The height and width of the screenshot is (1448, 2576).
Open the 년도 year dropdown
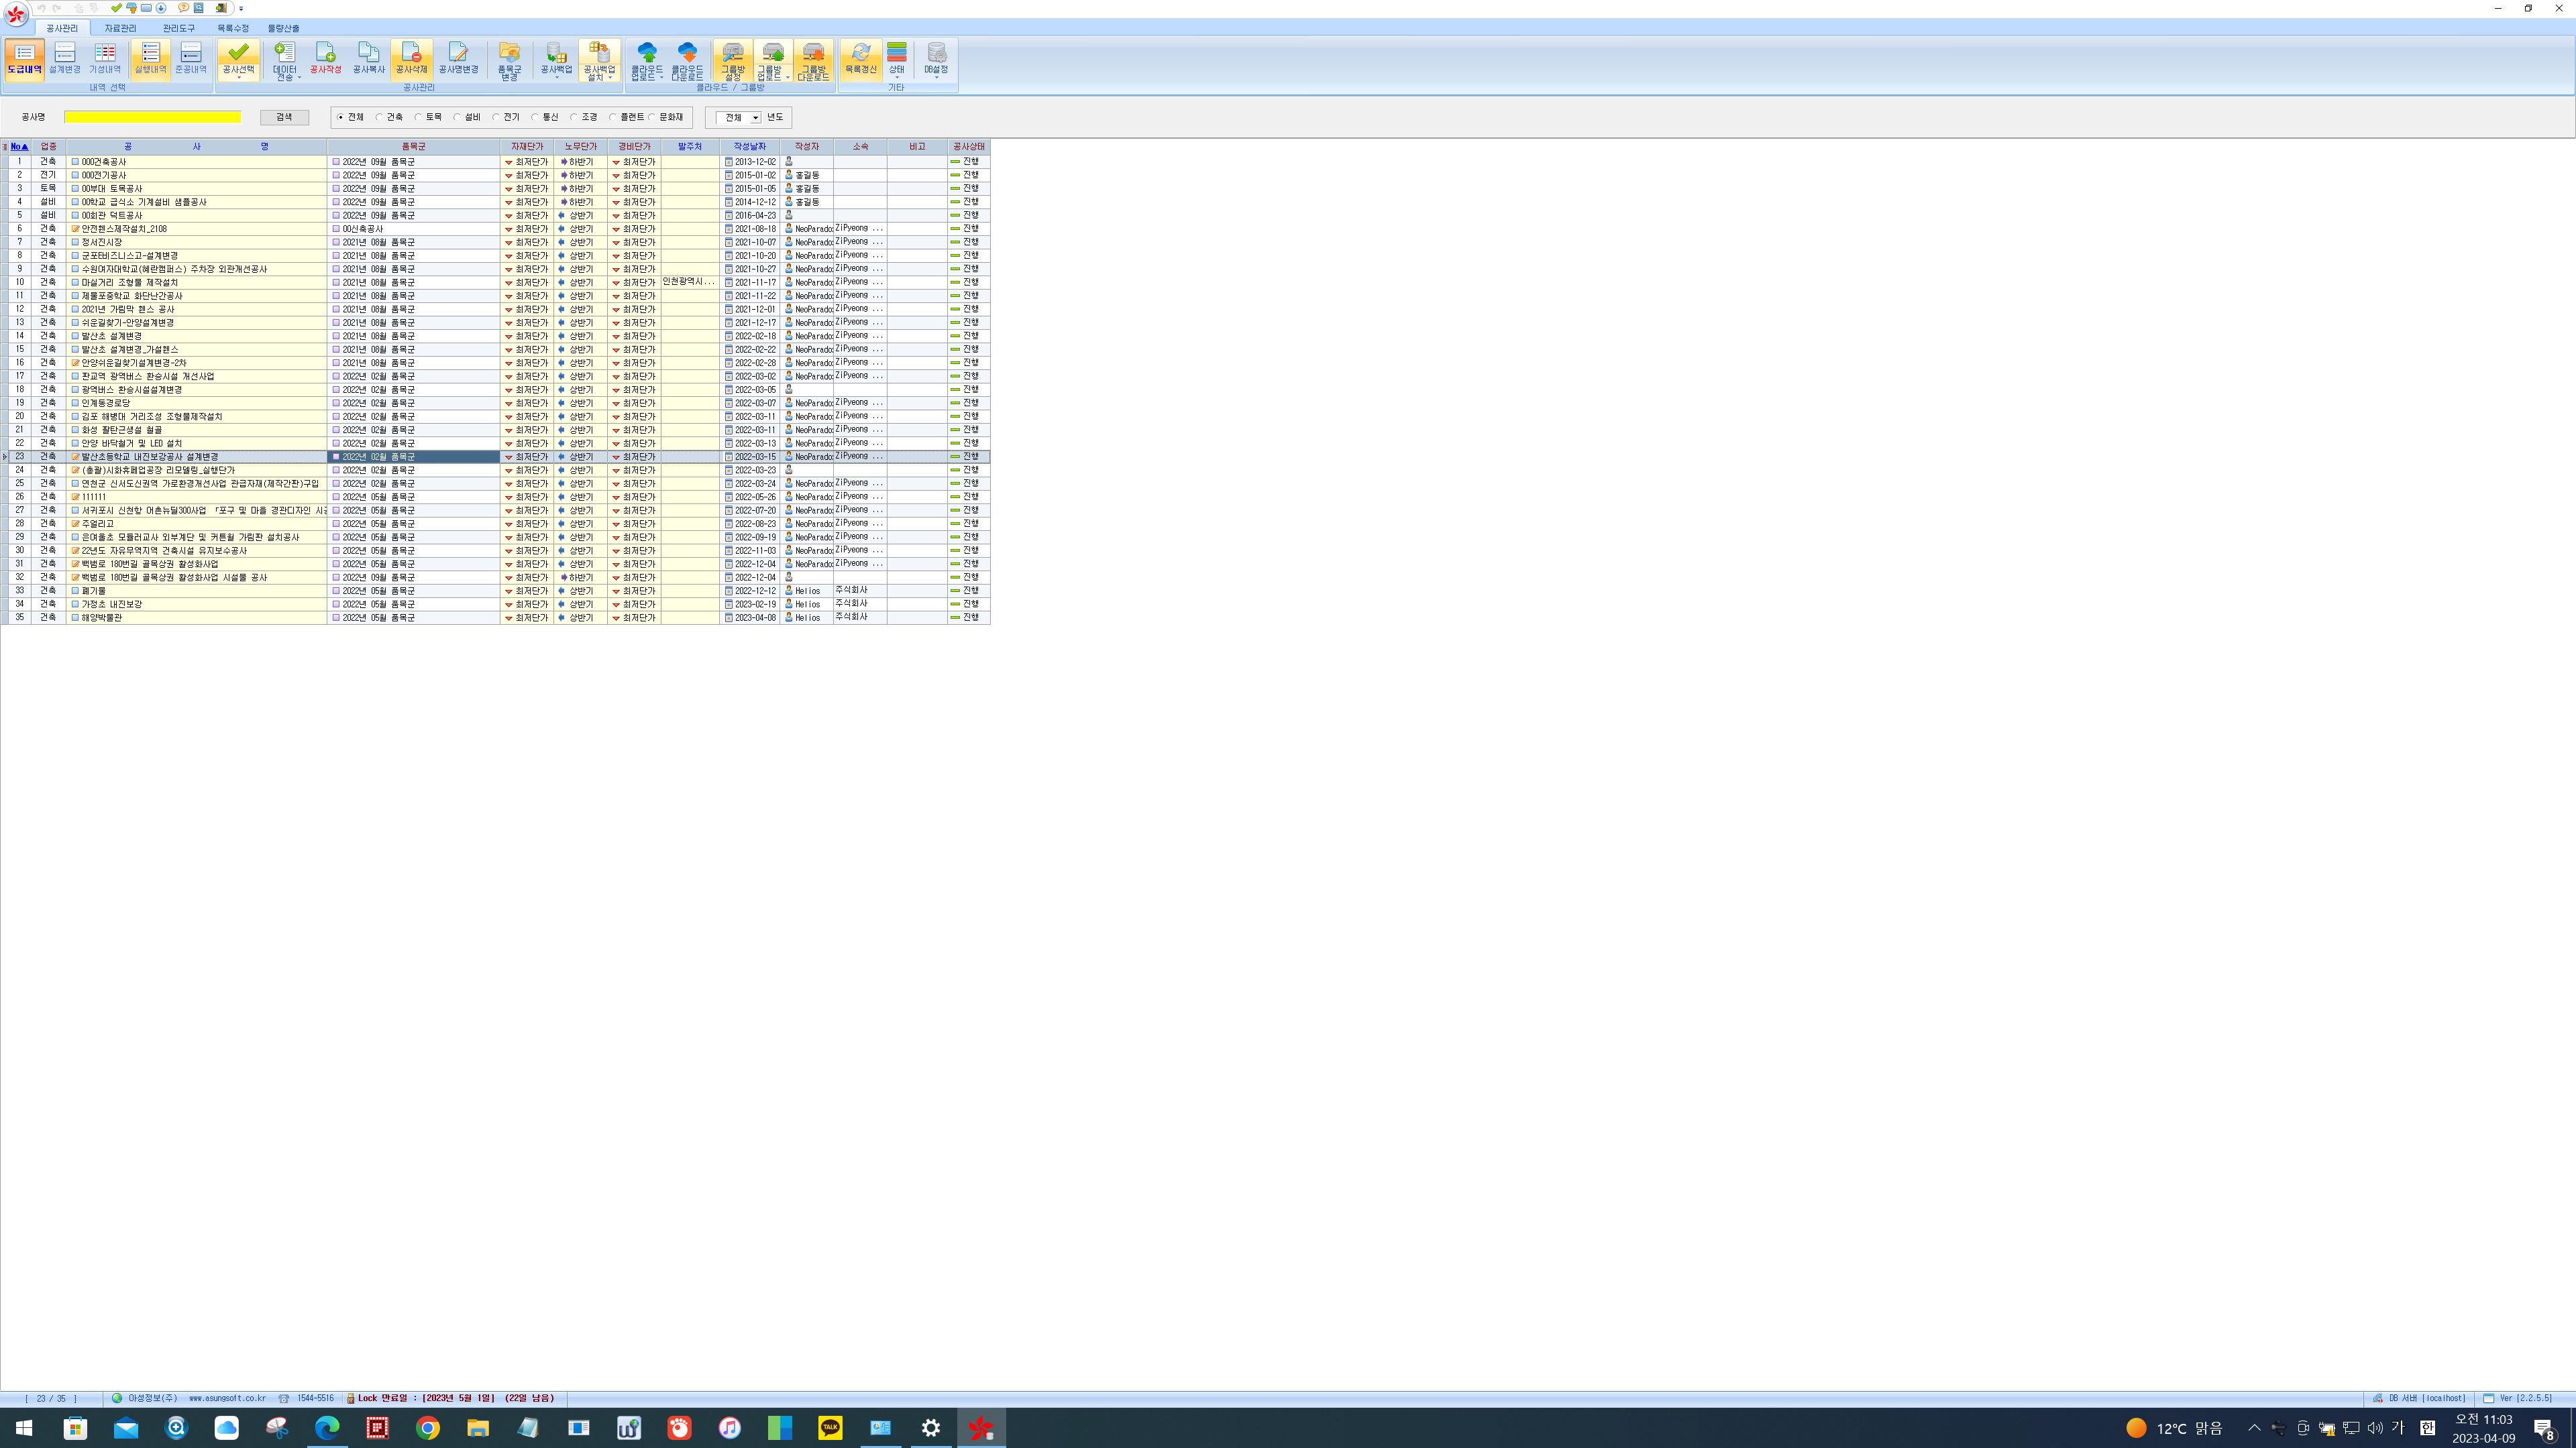pos(755,118)
